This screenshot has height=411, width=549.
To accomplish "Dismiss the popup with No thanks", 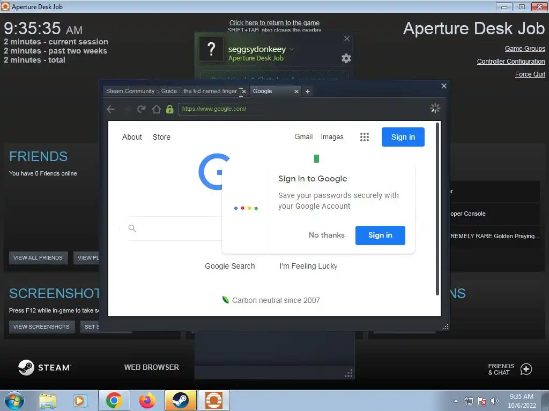I will pyautogui.click(x=327, y=235).
